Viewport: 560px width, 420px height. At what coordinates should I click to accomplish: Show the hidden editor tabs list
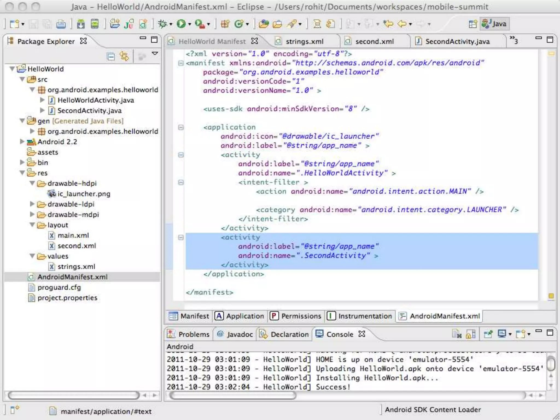(514, 40)
